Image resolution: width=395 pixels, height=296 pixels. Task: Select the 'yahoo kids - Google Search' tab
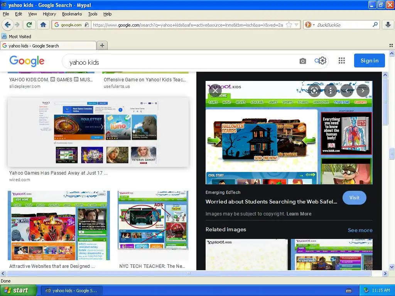pyautogui.click(x=48, y=45)
